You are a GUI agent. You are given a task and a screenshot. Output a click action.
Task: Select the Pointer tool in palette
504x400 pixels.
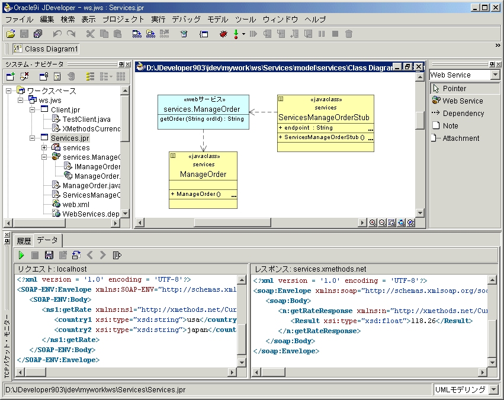click(464, 88)
